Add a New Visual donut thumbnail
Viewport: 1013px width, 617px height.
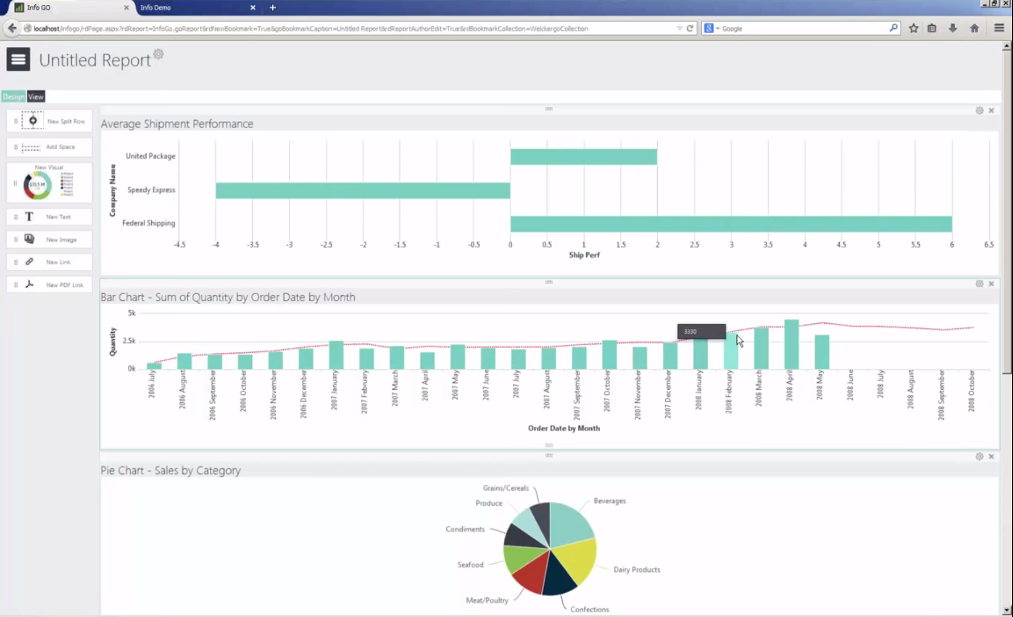37,185
